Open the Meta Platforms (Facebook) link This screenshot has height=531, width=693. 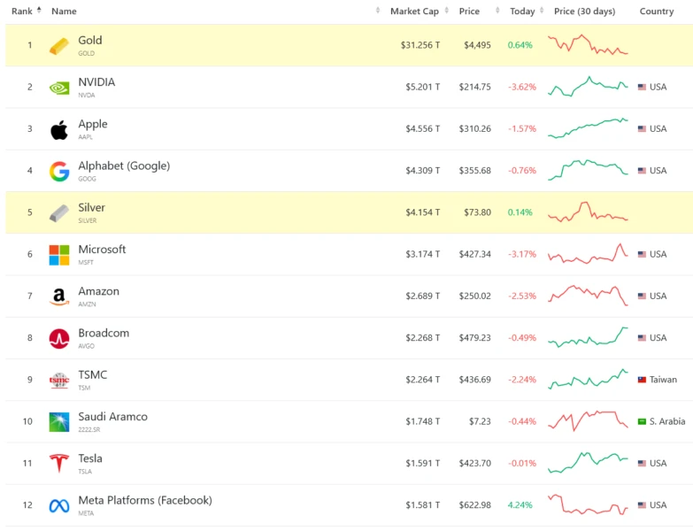tap(145, 500)
